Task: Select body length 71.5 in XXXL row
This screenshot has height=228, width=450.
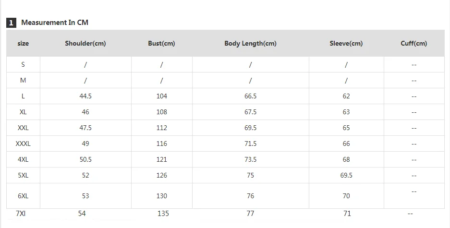Action: point(250,144)
